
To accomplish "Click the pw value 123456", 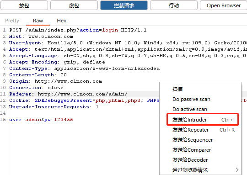I will (64, 120).
